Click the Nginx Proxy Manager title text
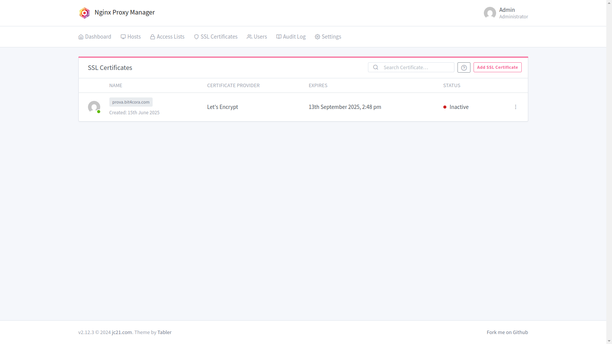The height and width of the screenshot is (344, 612). pos(125,12)
